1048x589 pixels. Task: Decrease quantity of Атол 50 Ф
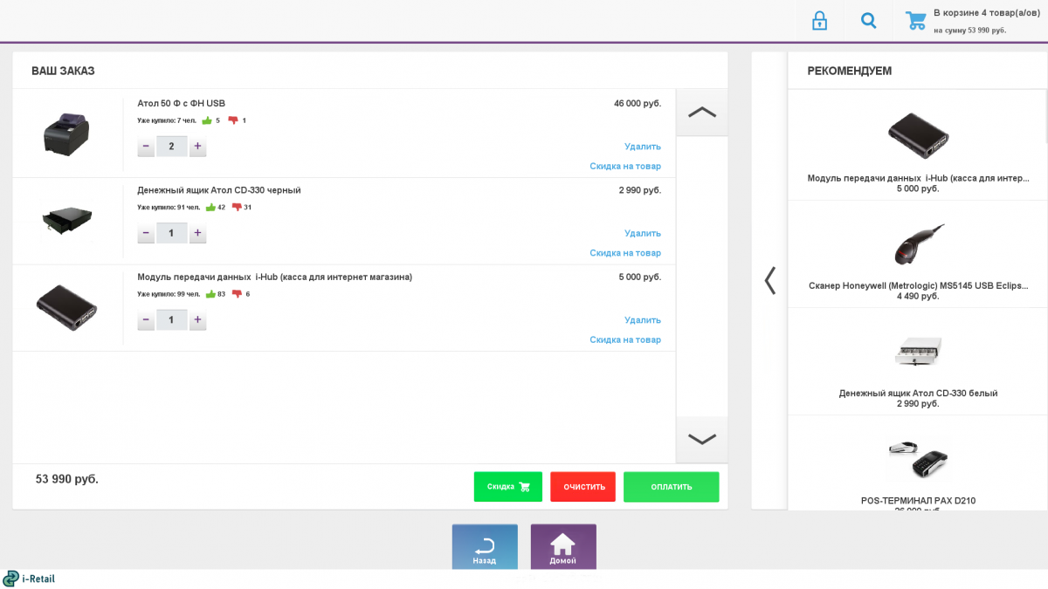click(146, 147)
